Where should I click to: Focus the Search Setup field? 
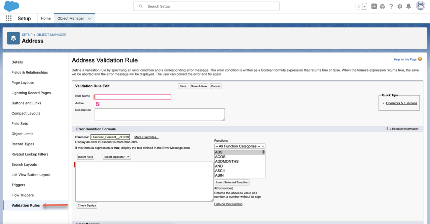pyautogui.click(x=206, y=6)
